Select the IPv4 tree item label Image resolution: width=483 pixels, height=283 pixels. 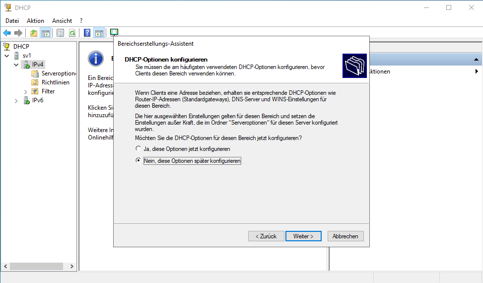coord(38,65)
